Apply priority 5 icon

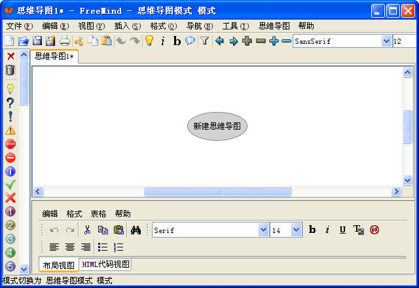(x=10, y=266)
